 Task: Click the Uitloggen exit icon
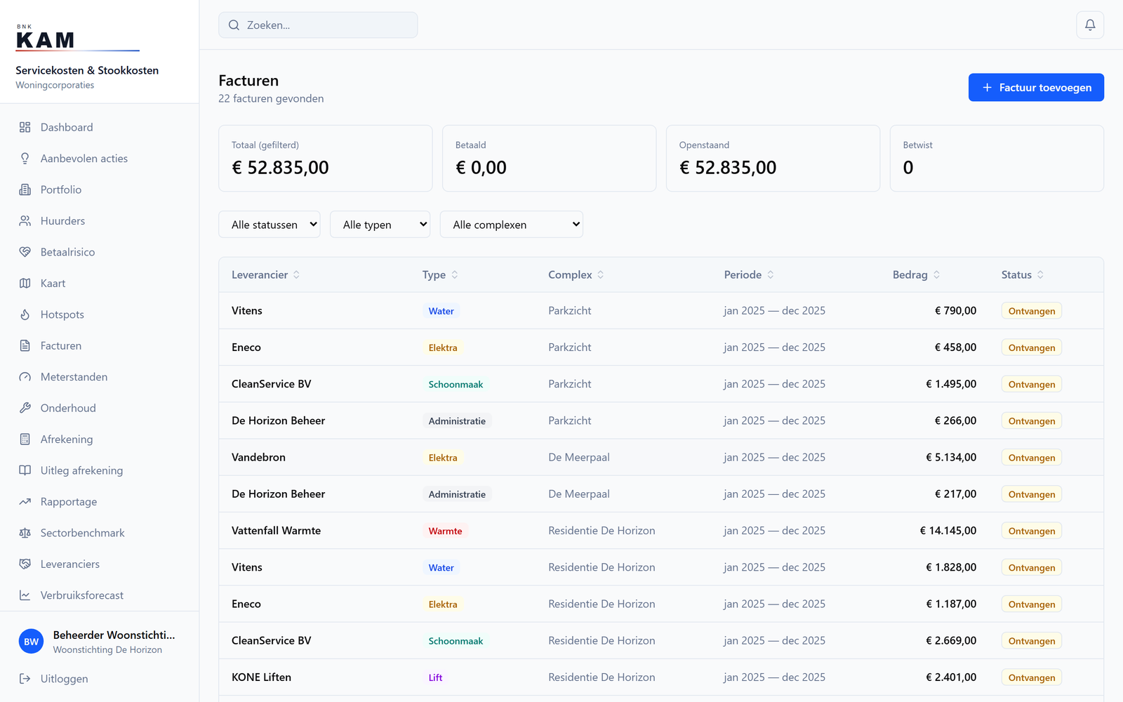coord(25,679)
